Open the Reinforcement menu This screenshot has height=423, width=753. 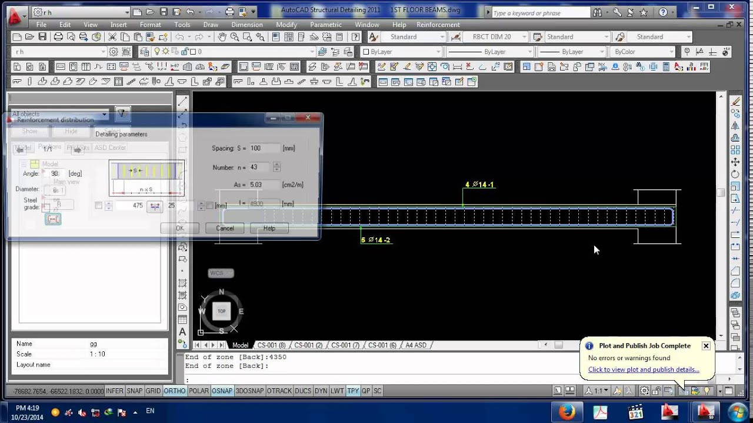point(438,25)
